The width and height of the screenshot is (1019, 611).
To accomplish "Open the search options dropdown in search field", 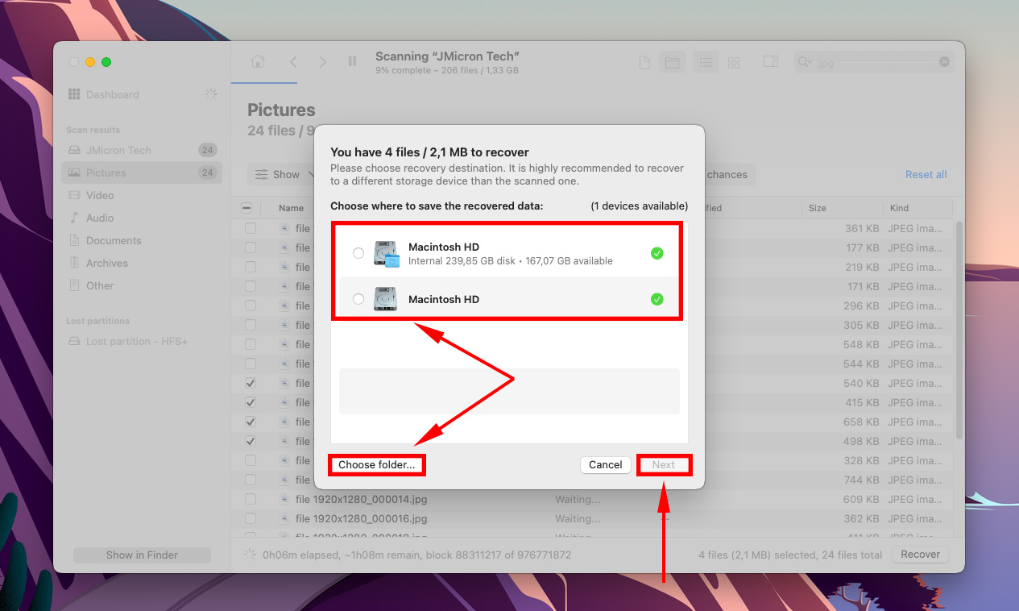I will (804, 62).
